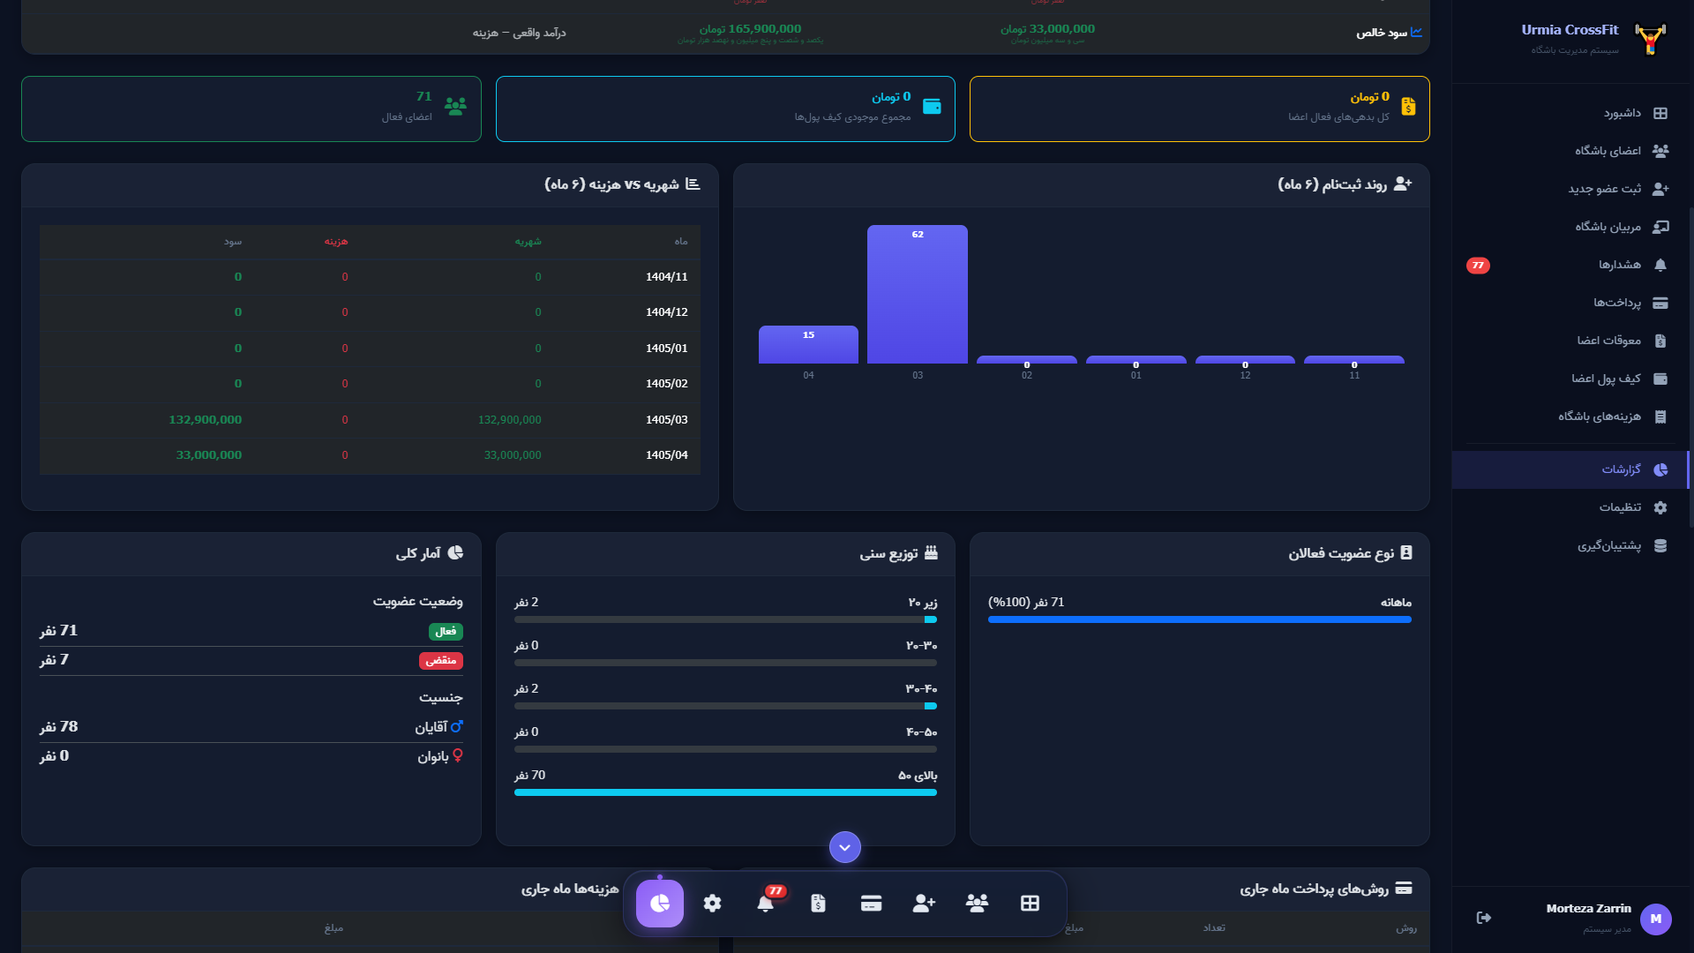The width and height of the screenshot is (1694, 953).
Task: Click the هزینه column header
Action: coord(336,242)
